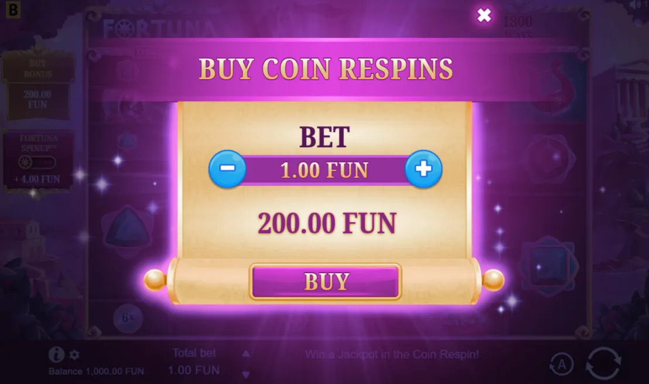The width and height of the screenshot is (649, 384).
Task: Click the 200.00 FUN price text
Action: coord(327,224)
